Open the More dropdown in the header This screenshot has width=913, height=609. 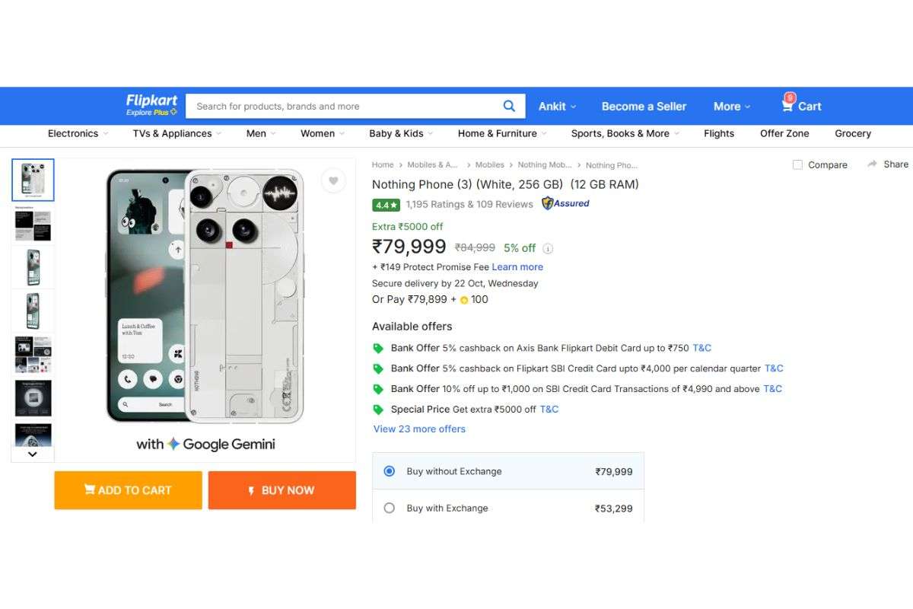(730, 106)
